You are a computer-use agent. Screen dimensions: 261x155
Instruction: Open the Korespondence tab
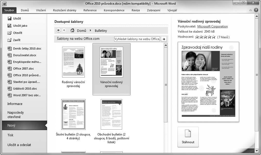pos(114,10)
